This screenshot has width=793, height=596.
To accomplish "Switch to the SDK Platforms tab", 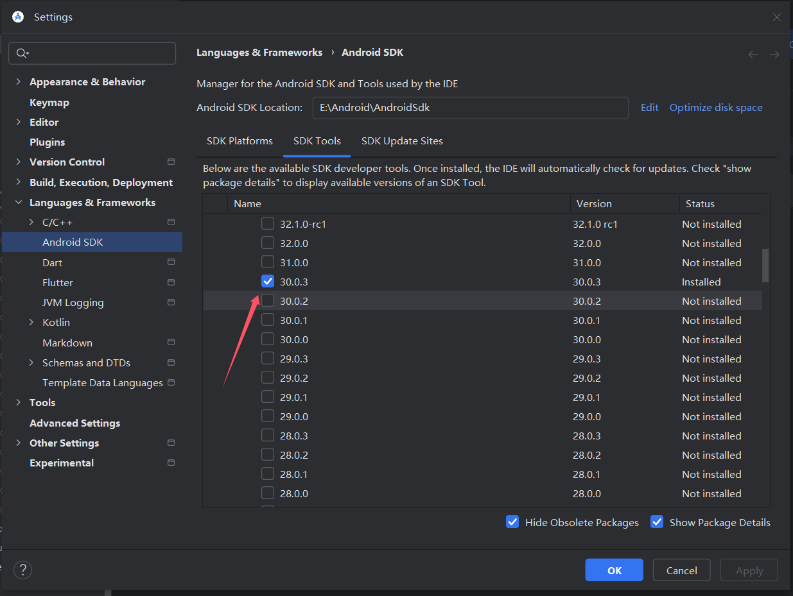I will point(240,141).
